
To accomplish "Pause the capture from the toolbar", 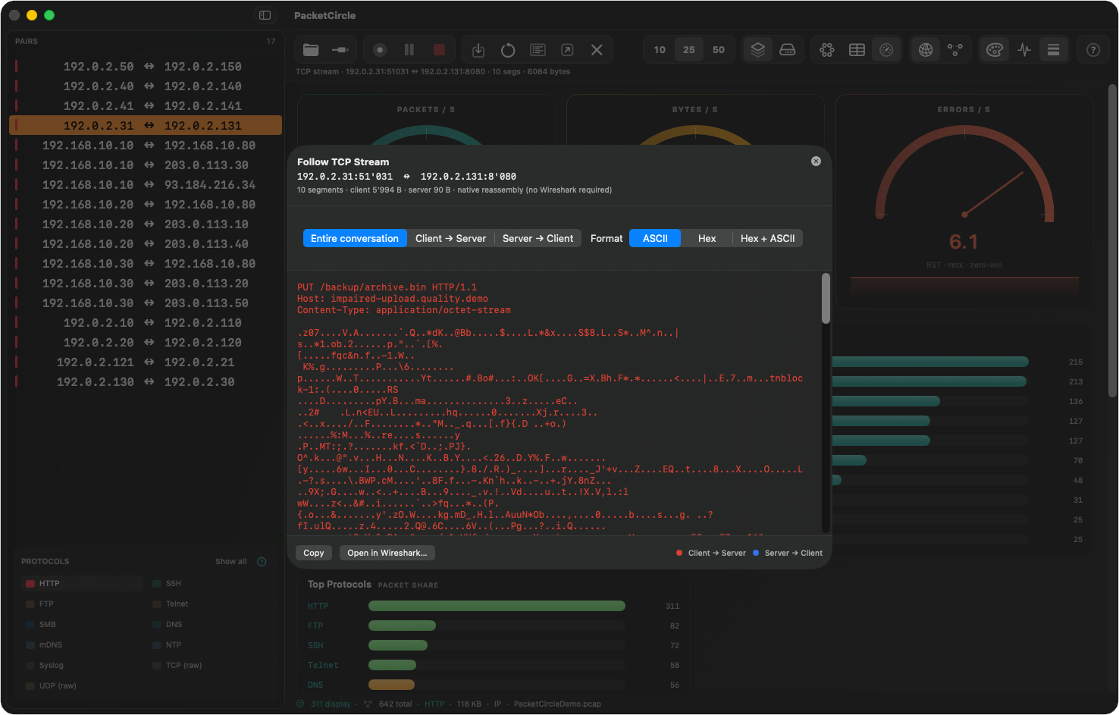I will [x=409, y=50].
